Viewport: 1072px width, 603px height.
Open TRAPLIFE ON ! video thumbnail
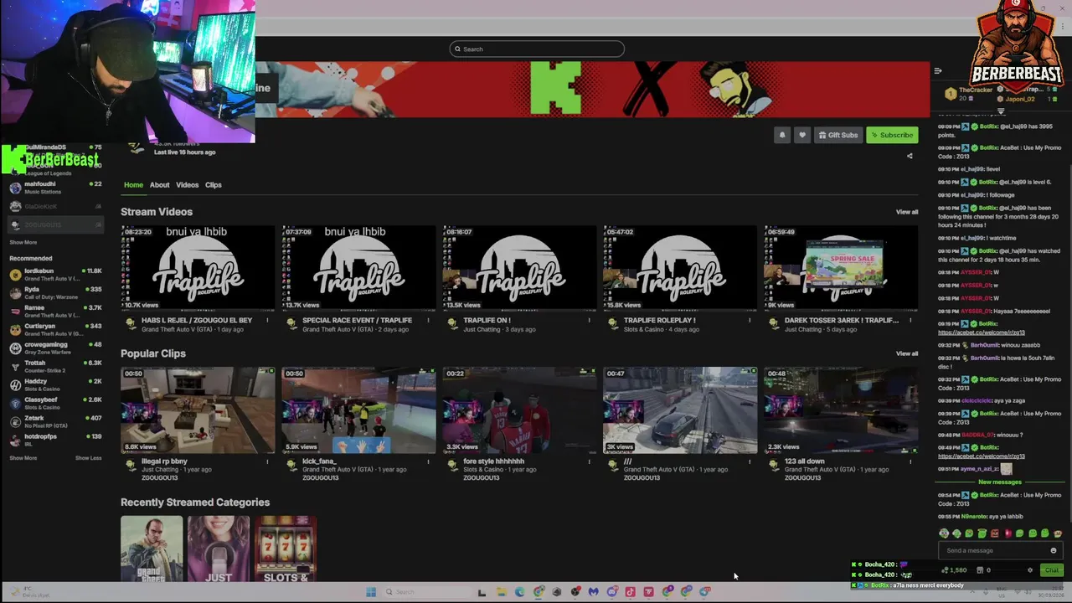(519, 268)
